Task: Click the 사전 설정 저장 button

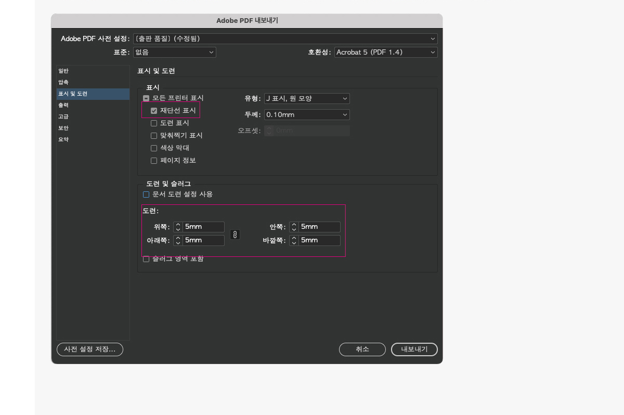Action: coord(89,349)
